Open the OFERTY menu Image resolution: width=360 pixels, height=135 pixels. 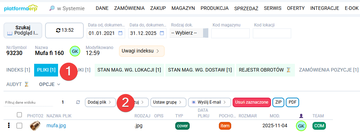point(296,8)
